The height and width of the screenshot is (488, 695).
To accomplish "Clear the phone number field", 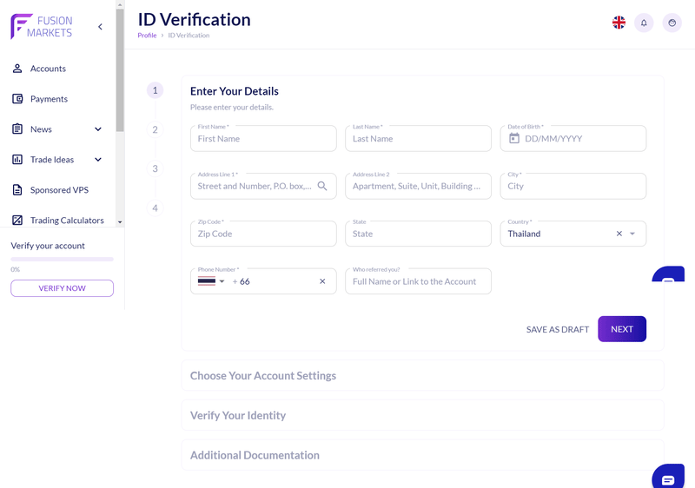I will click(322, 281).
